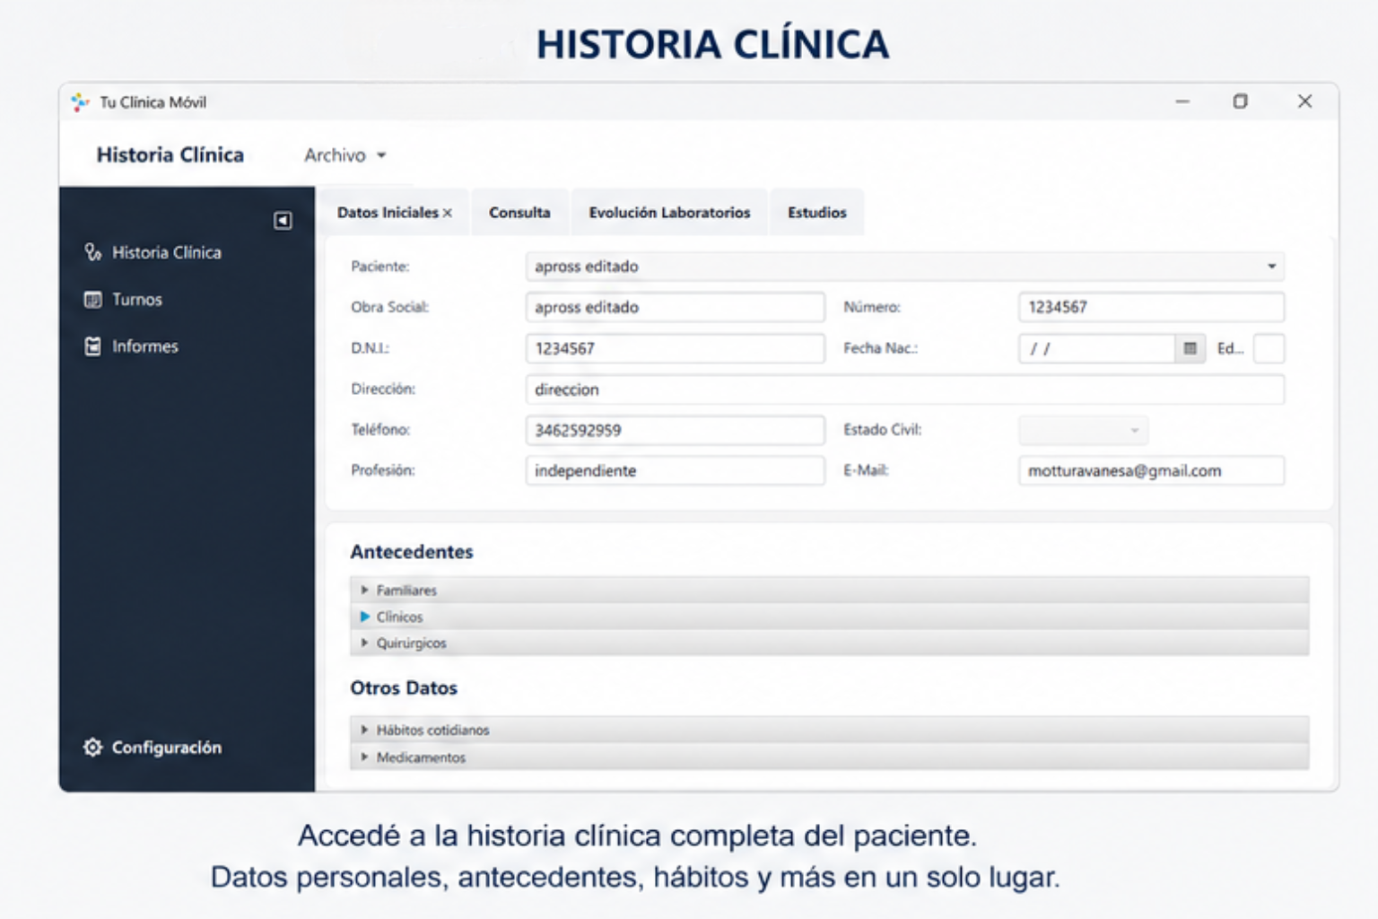Switch to the Evolución Laboratorios tab
Screen dimensions: 1378x919
point(669,213)
